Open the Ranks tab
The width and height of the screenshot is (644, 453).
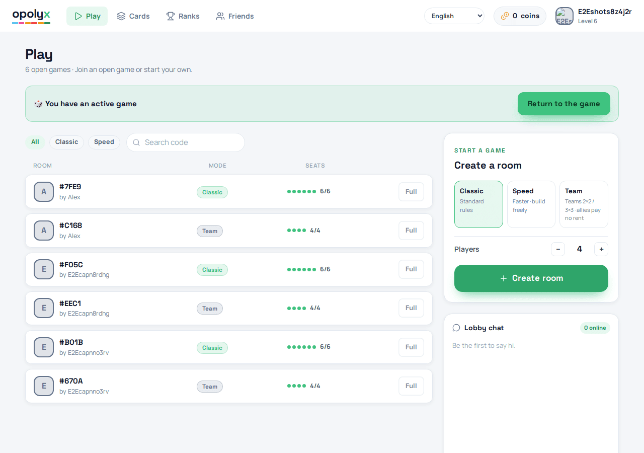(183, 16)
